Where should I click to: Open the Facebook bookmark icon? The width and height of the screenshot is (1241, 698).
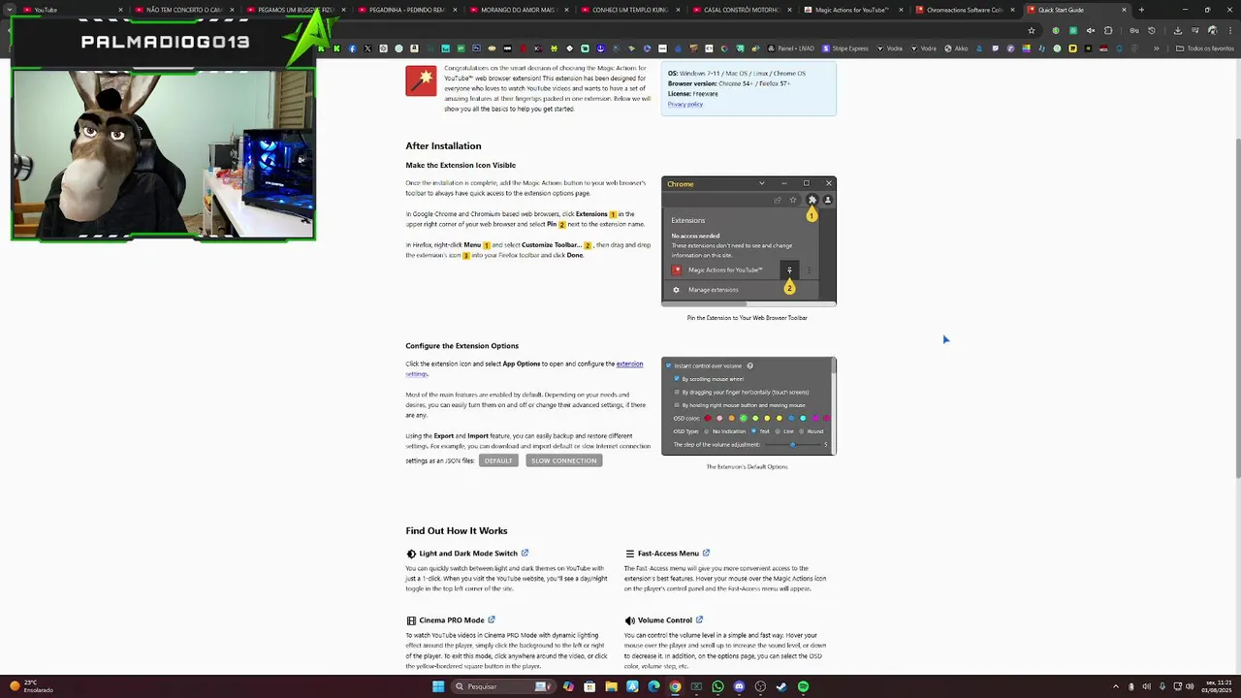pyautogui.click(x=352, y=48)
